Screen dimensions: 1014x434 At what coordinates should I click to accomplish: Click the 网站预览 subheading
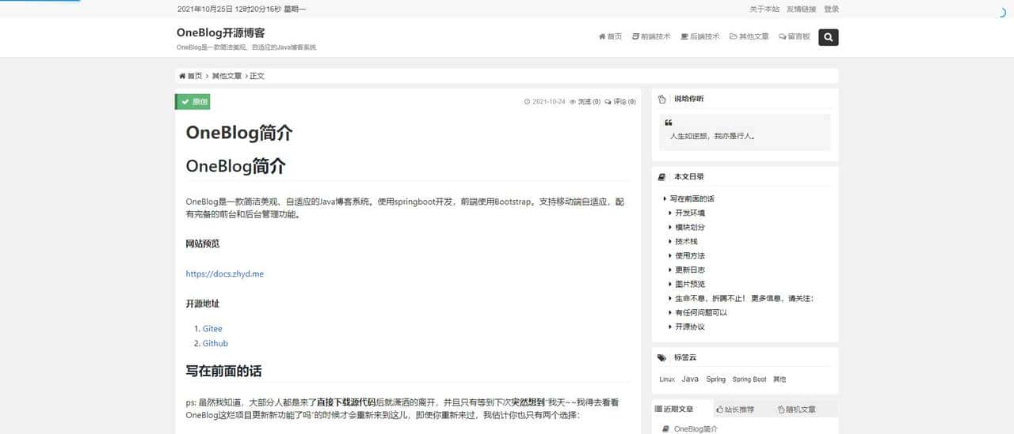203,243
